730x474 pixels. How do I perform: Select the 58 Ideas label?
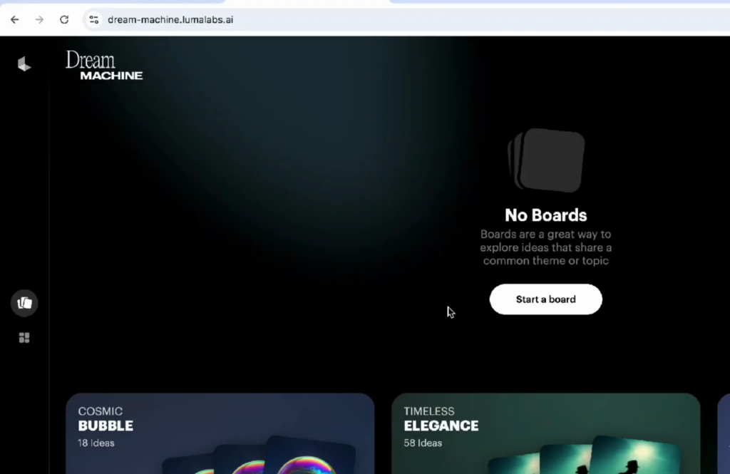tap(423, 443)
